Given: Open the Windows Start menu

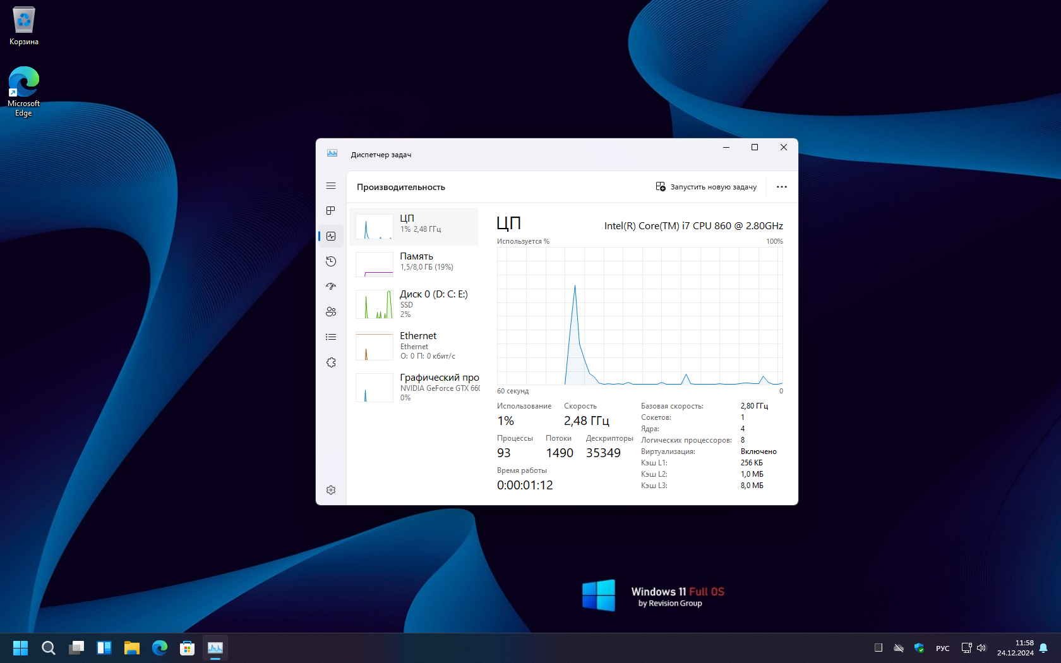Looking at the screenshot, I should pos(20,648).
